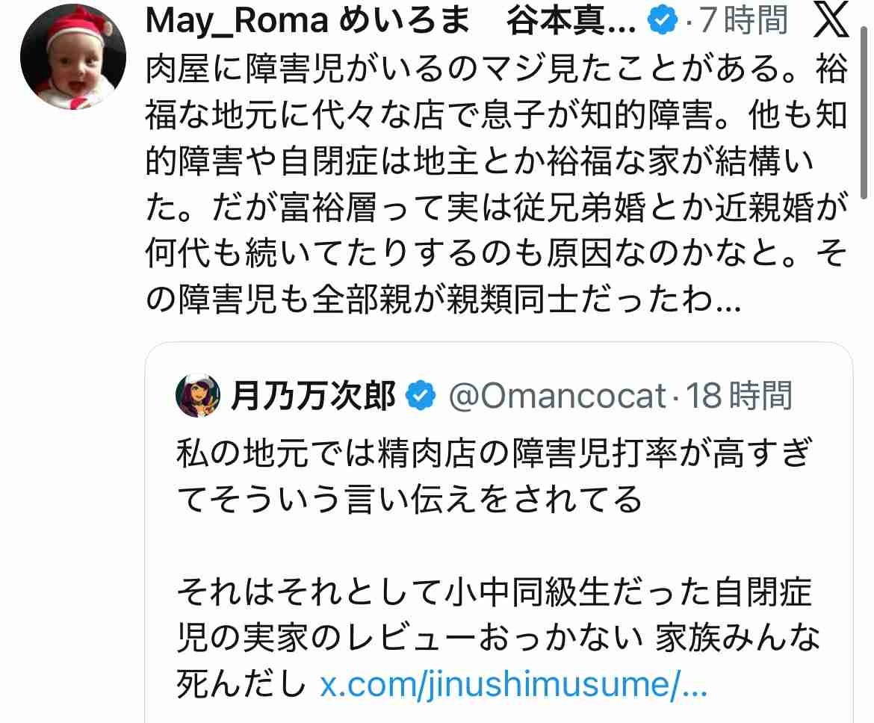Click the quoted user's verified badge
The height and width of the screenshot is (723, 874).
pos(421,394)
